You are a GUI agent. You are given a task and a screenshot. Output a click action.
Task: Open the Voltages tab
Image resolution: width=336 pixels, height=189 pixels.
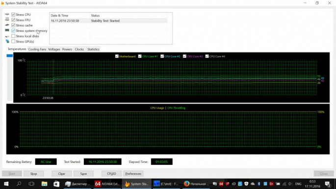tap(54, 49)
